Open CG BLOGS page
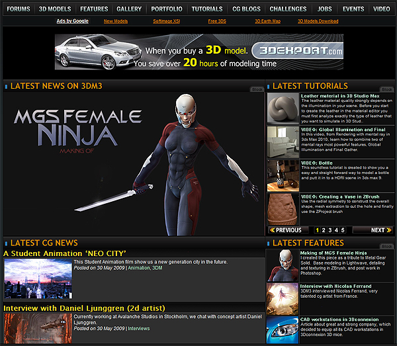This screenshot has height=346, width=397. pos(246,9)
